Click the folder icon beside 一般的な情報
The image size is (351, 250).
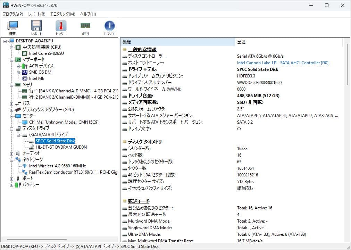click(x=124, y=49)
